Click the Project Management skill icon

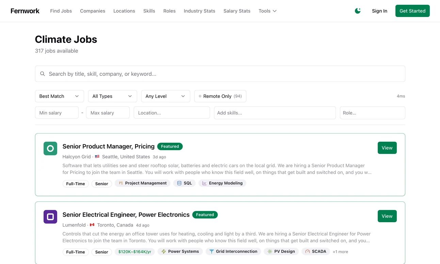click(120, 183)
